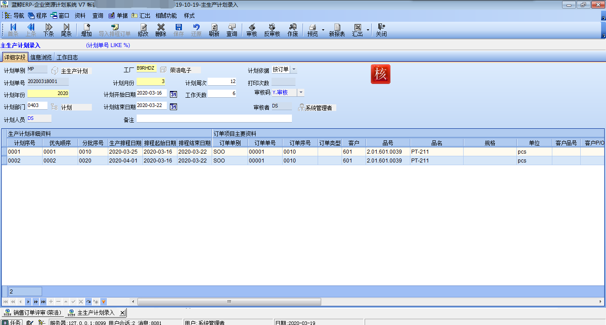The width and height of the screenshot is (606, 325).
Task: Go to the previous record (上条)
Action: 31,30
